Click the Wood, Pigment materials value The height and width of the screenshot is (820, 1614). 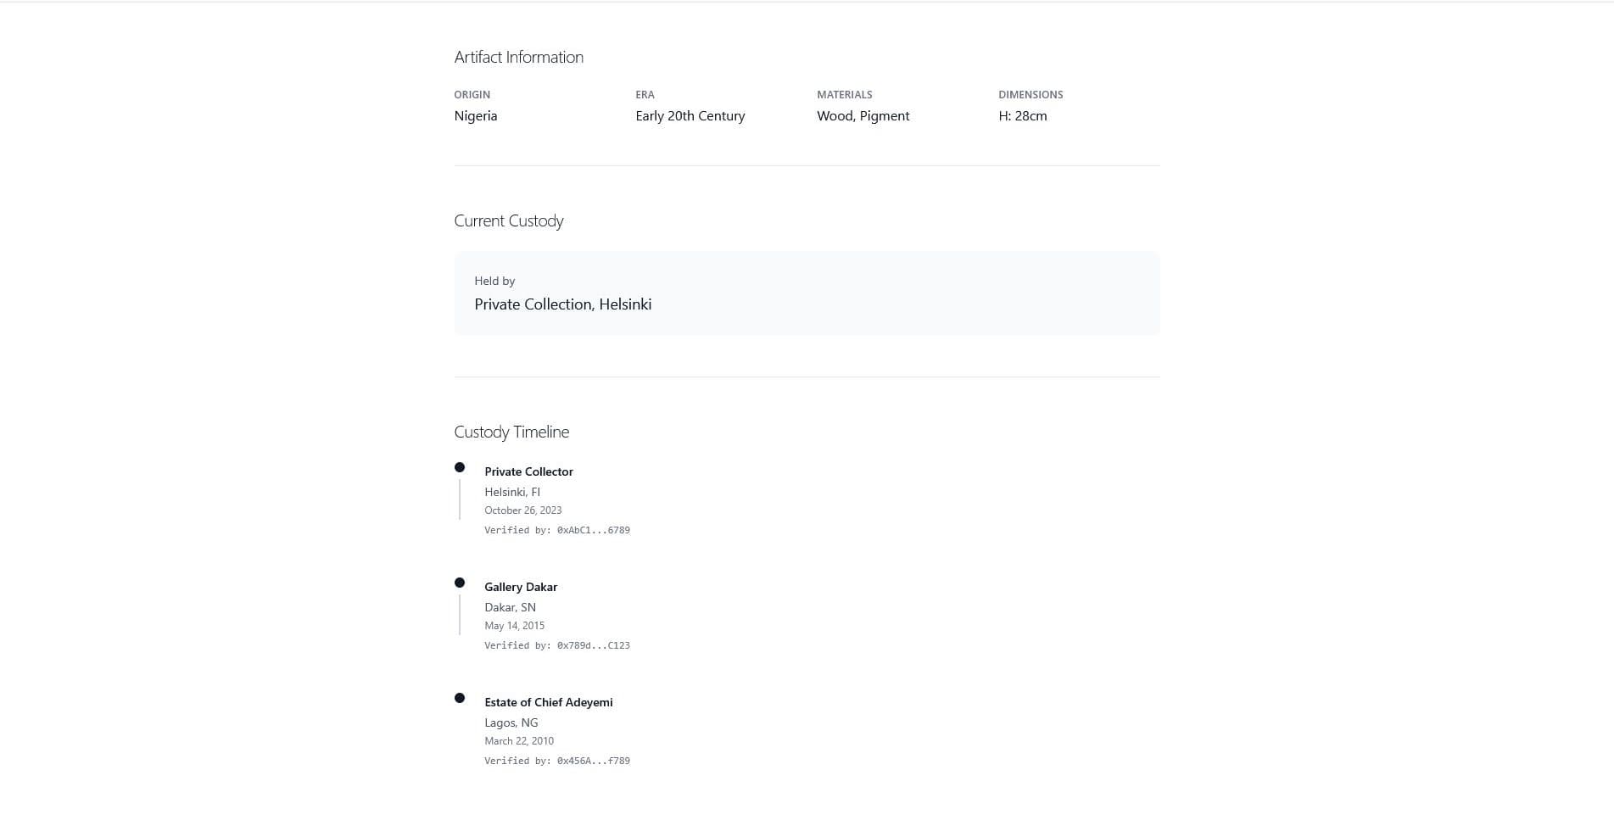point(863,116)
